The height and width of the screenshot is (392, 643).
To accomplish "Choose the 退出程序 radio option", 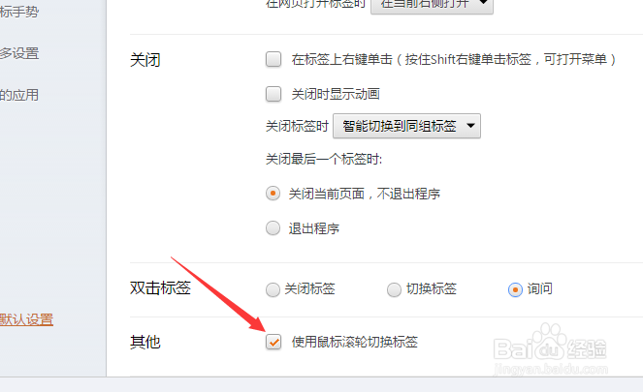I will pyautogui.click(x=273, y=227).
